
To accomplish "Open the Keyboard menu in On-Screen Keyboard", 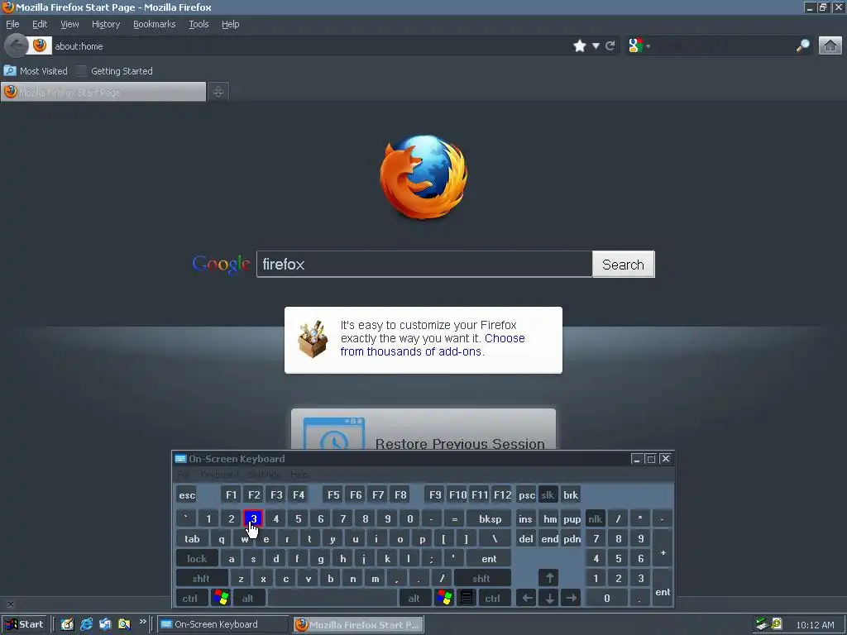I will [x=219, y=475].
